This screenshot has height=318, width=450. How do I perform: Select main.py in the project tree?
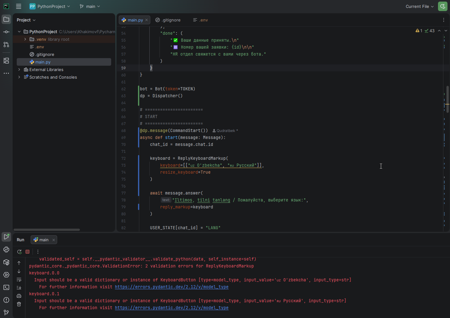[x=43, y=62]
